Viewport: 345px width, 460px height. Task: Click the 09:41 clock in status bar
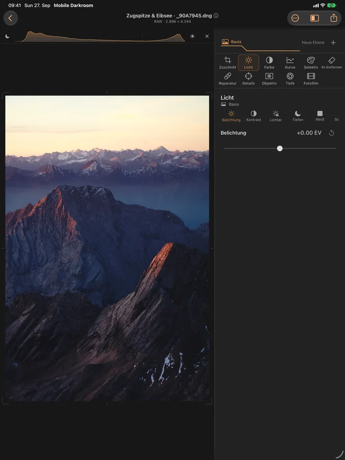14,5
